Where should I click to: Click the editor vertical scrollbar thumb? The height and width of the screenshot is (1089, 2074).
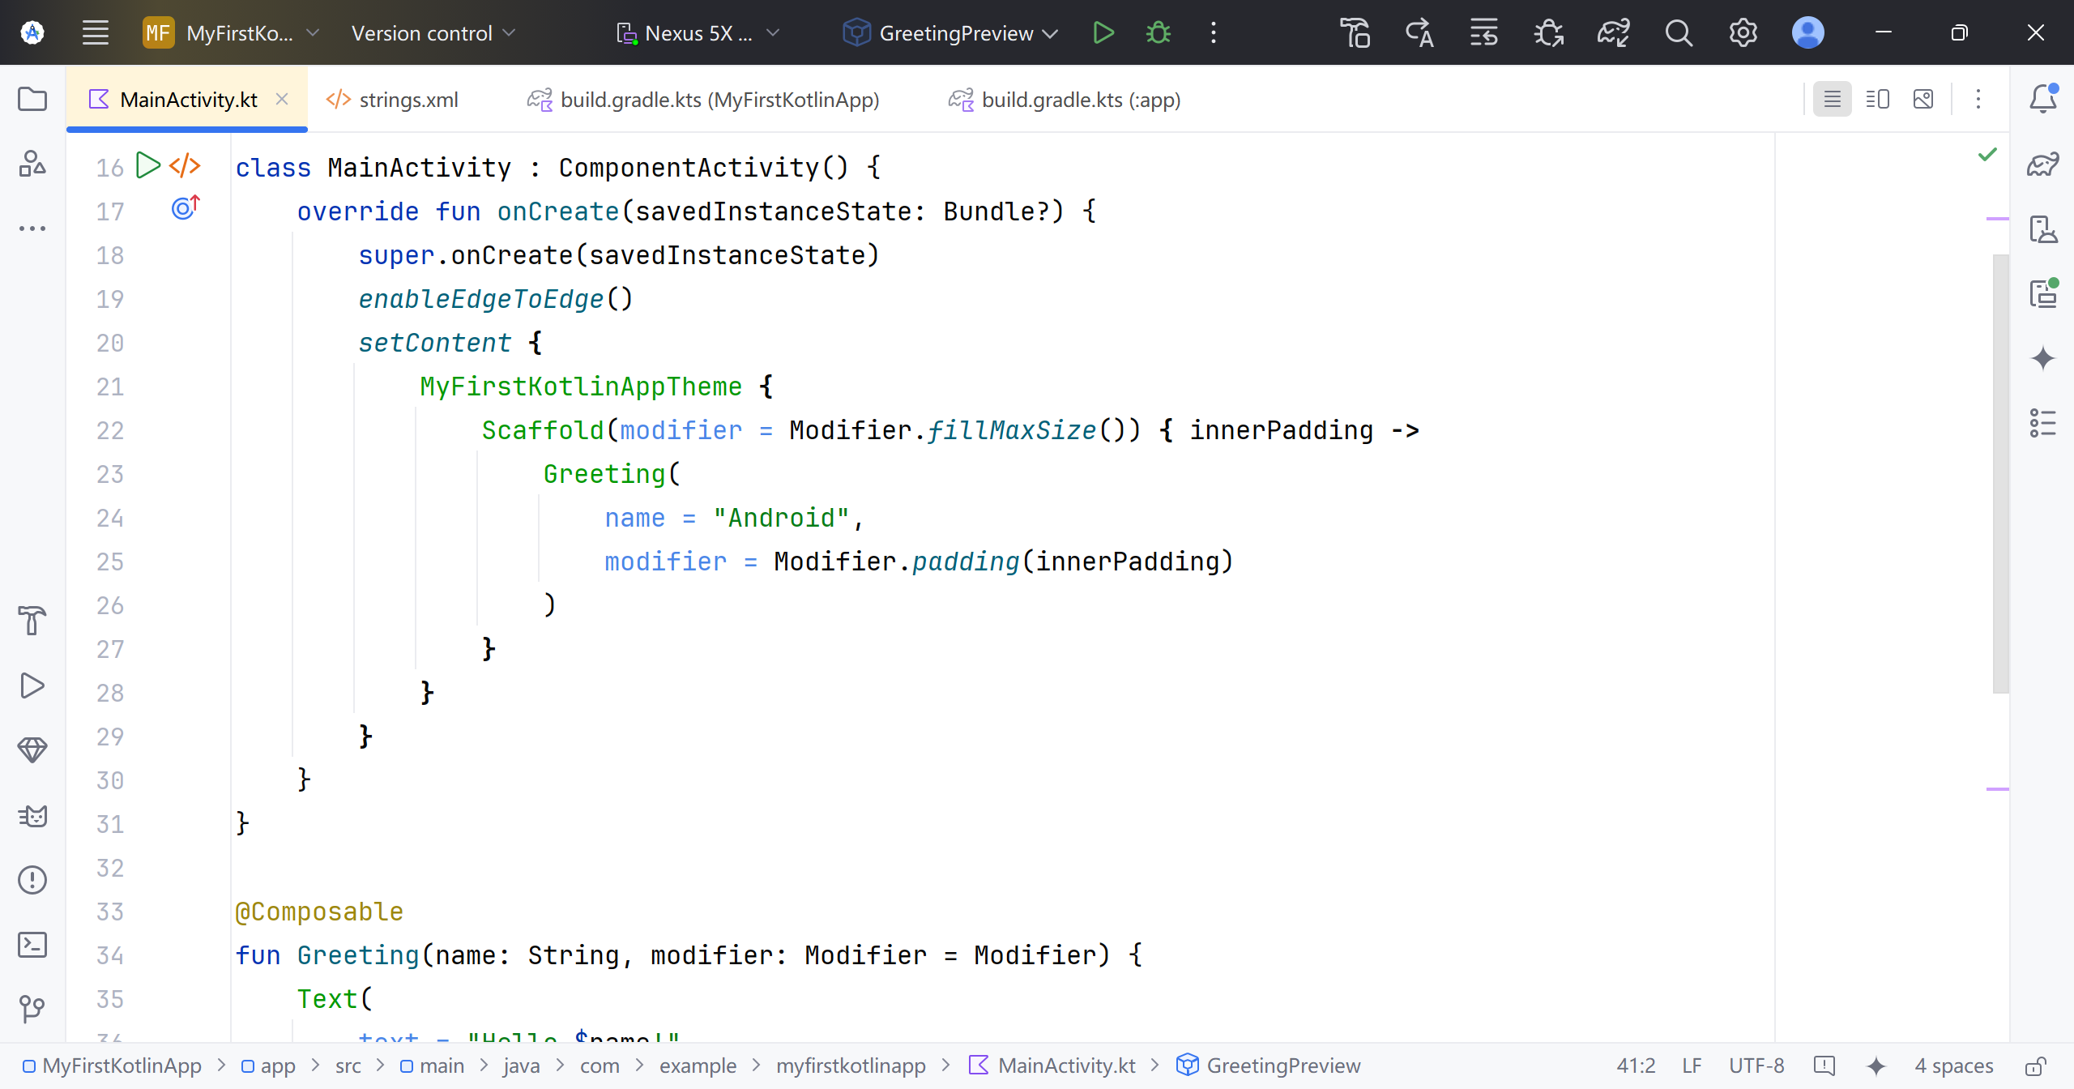(x=2000, y=474)
